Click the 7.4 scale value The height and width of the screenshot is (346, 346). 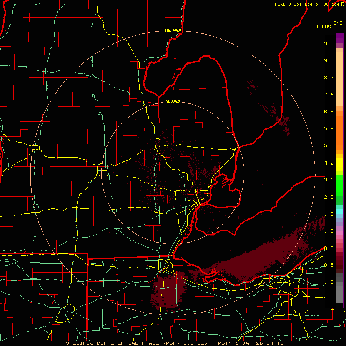click(x=329, y=95)
